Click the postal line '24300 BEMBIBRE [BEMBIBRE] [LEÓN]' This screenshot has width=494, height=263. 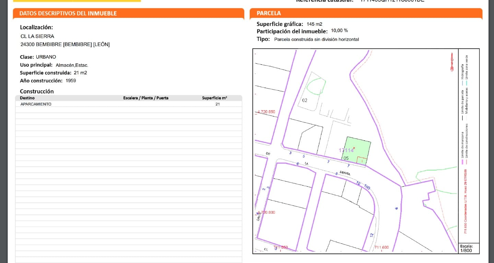pyautogui.click(x=65, y=45)
